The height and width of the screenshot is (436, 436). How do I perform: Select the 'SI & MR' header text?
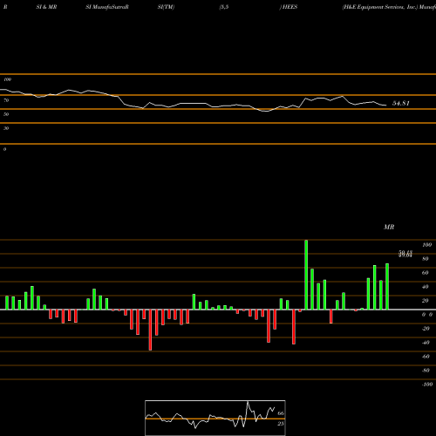pos(46,7)
